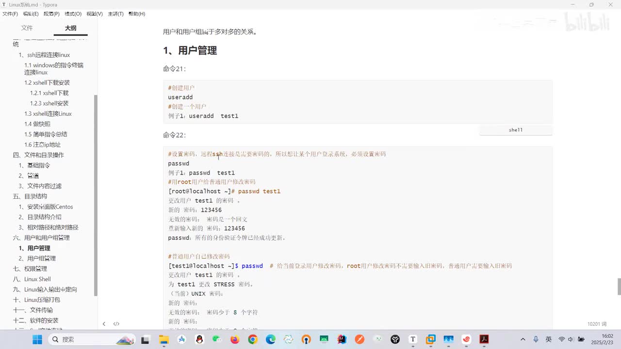Go to 七、权限管理 outline heading

pos(30,269)
